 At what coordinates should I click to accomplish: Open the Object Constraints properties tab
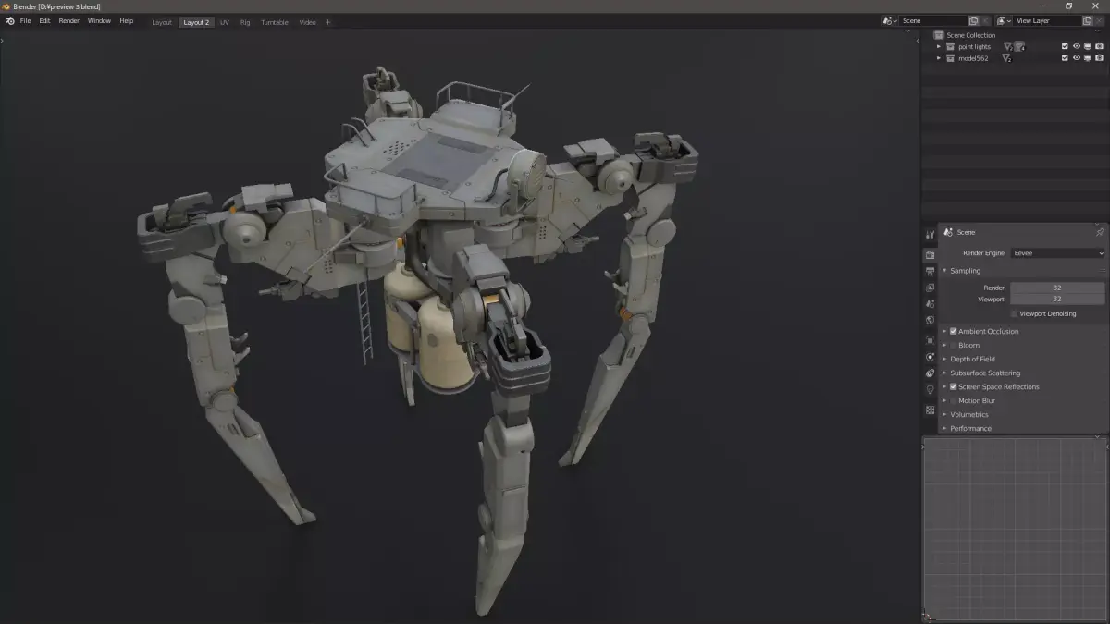[931, 373]
